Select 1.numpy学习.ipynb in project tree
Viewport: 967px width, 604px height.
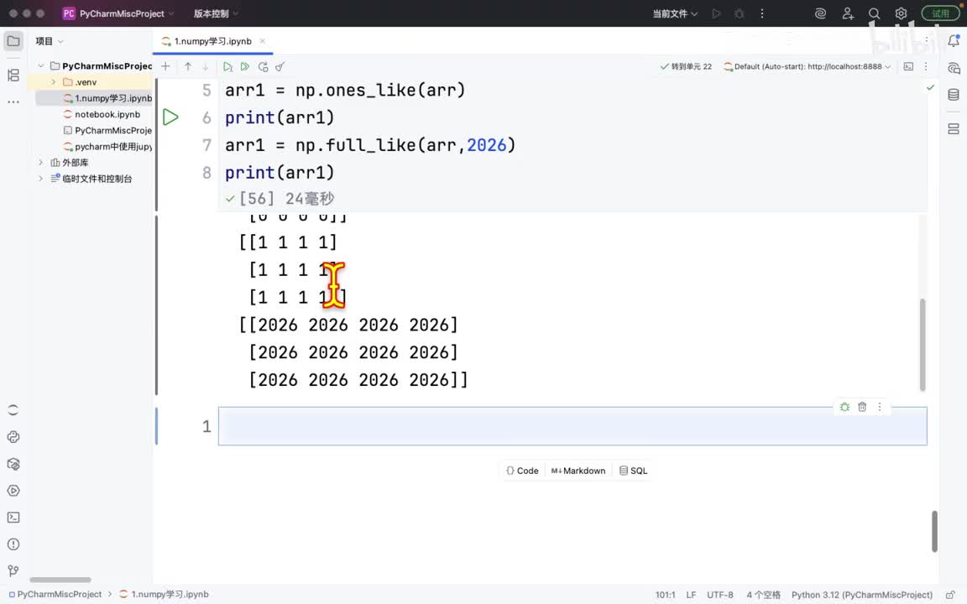point(108,98)
